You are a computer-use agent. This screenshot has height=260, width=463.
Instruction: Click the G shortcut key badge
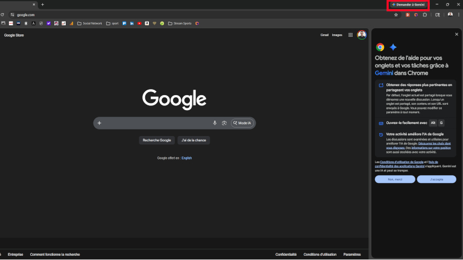click(x=441, y=123)
